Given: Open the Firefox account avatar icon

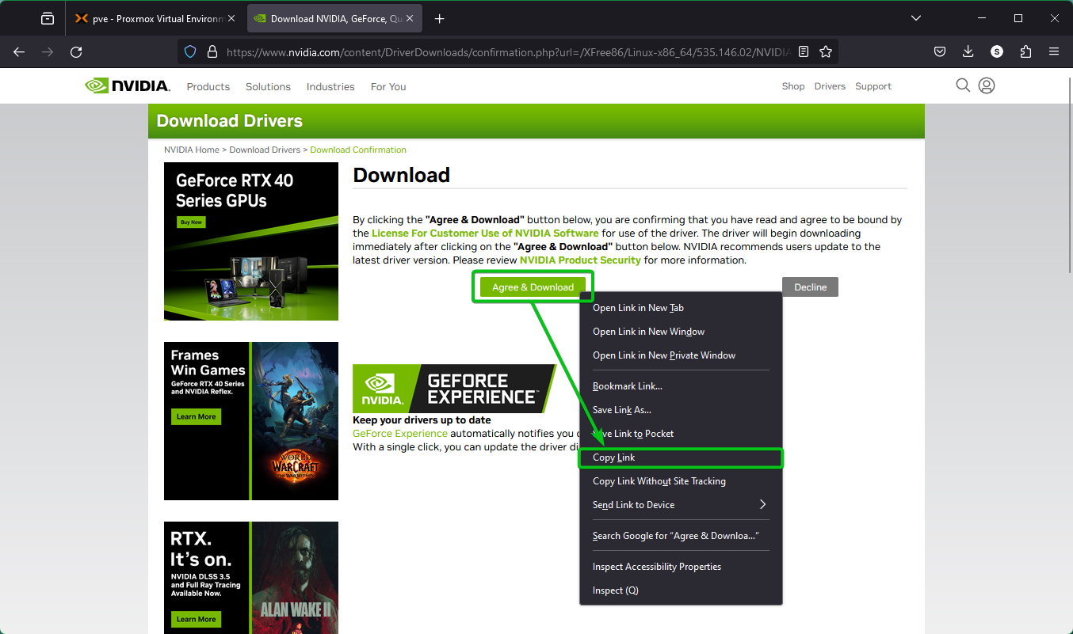Looking at the screenshot, I should click(x=997, y=51).
